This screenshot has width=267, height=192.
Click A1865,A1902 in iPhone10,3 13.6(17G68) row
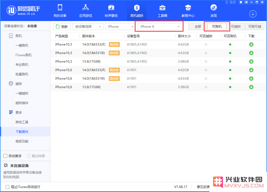pos(137,62)
